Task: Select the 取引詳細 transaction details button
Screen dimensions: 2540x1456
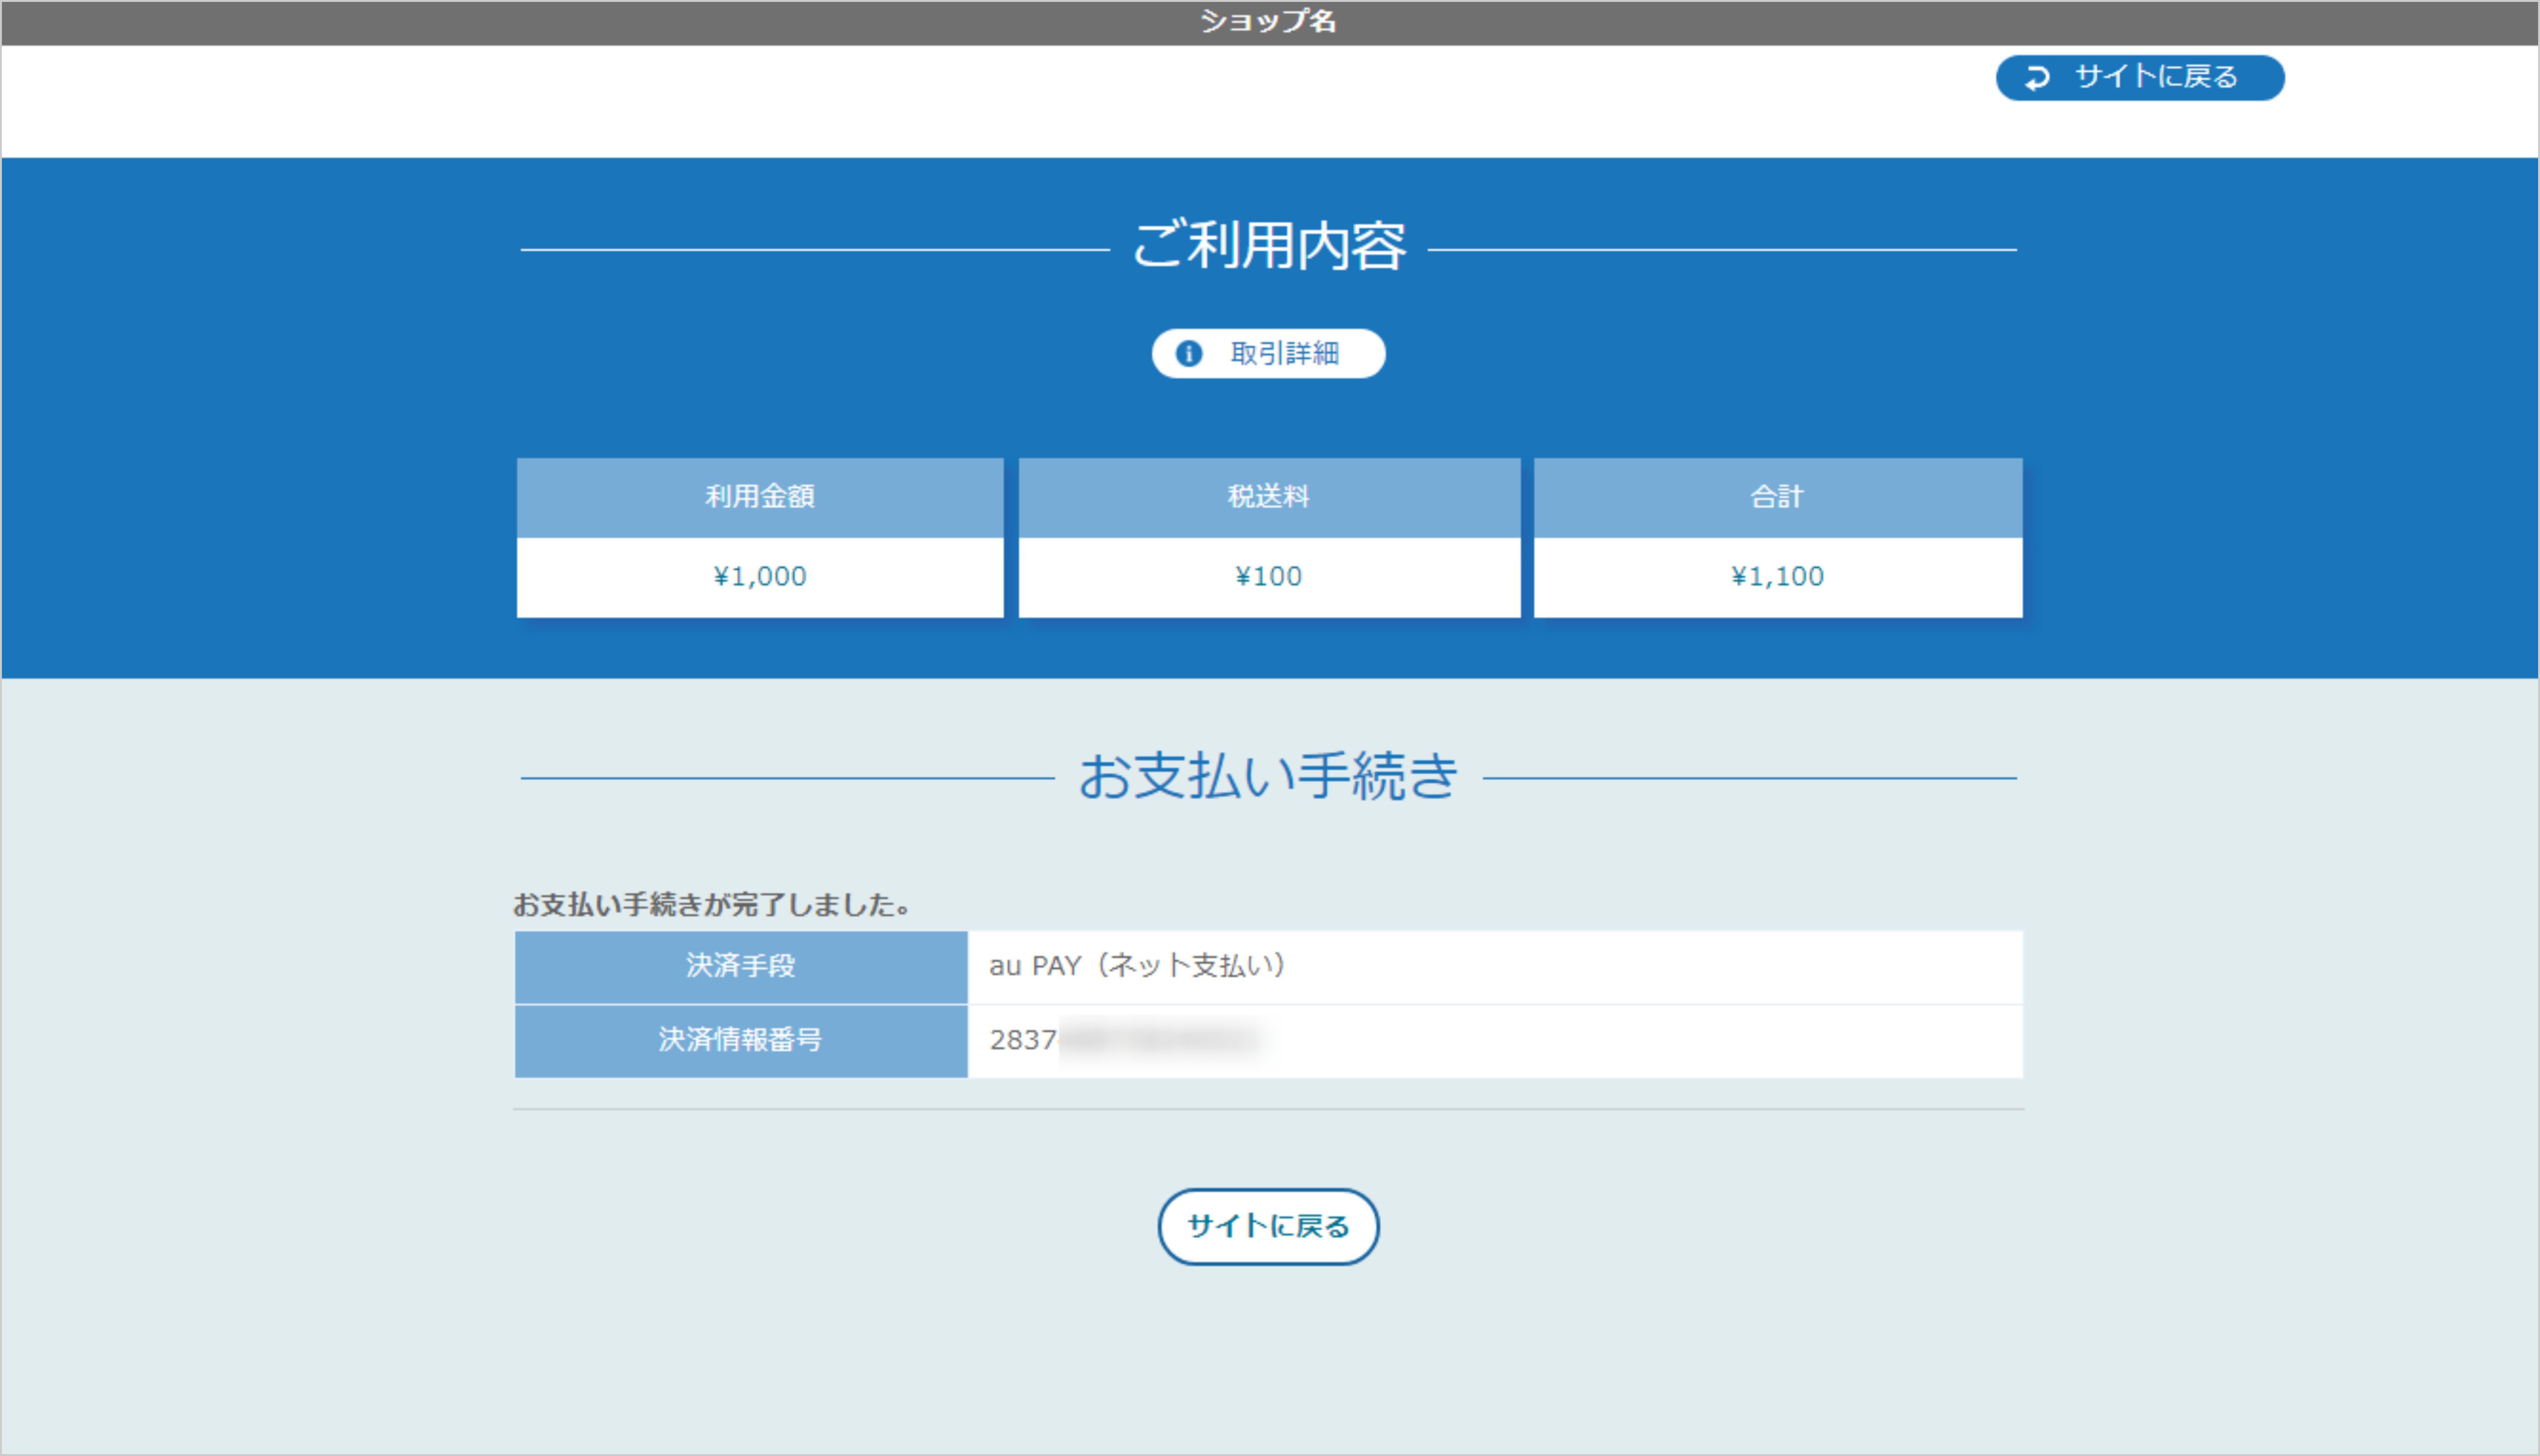Action: click(1268, 353)
